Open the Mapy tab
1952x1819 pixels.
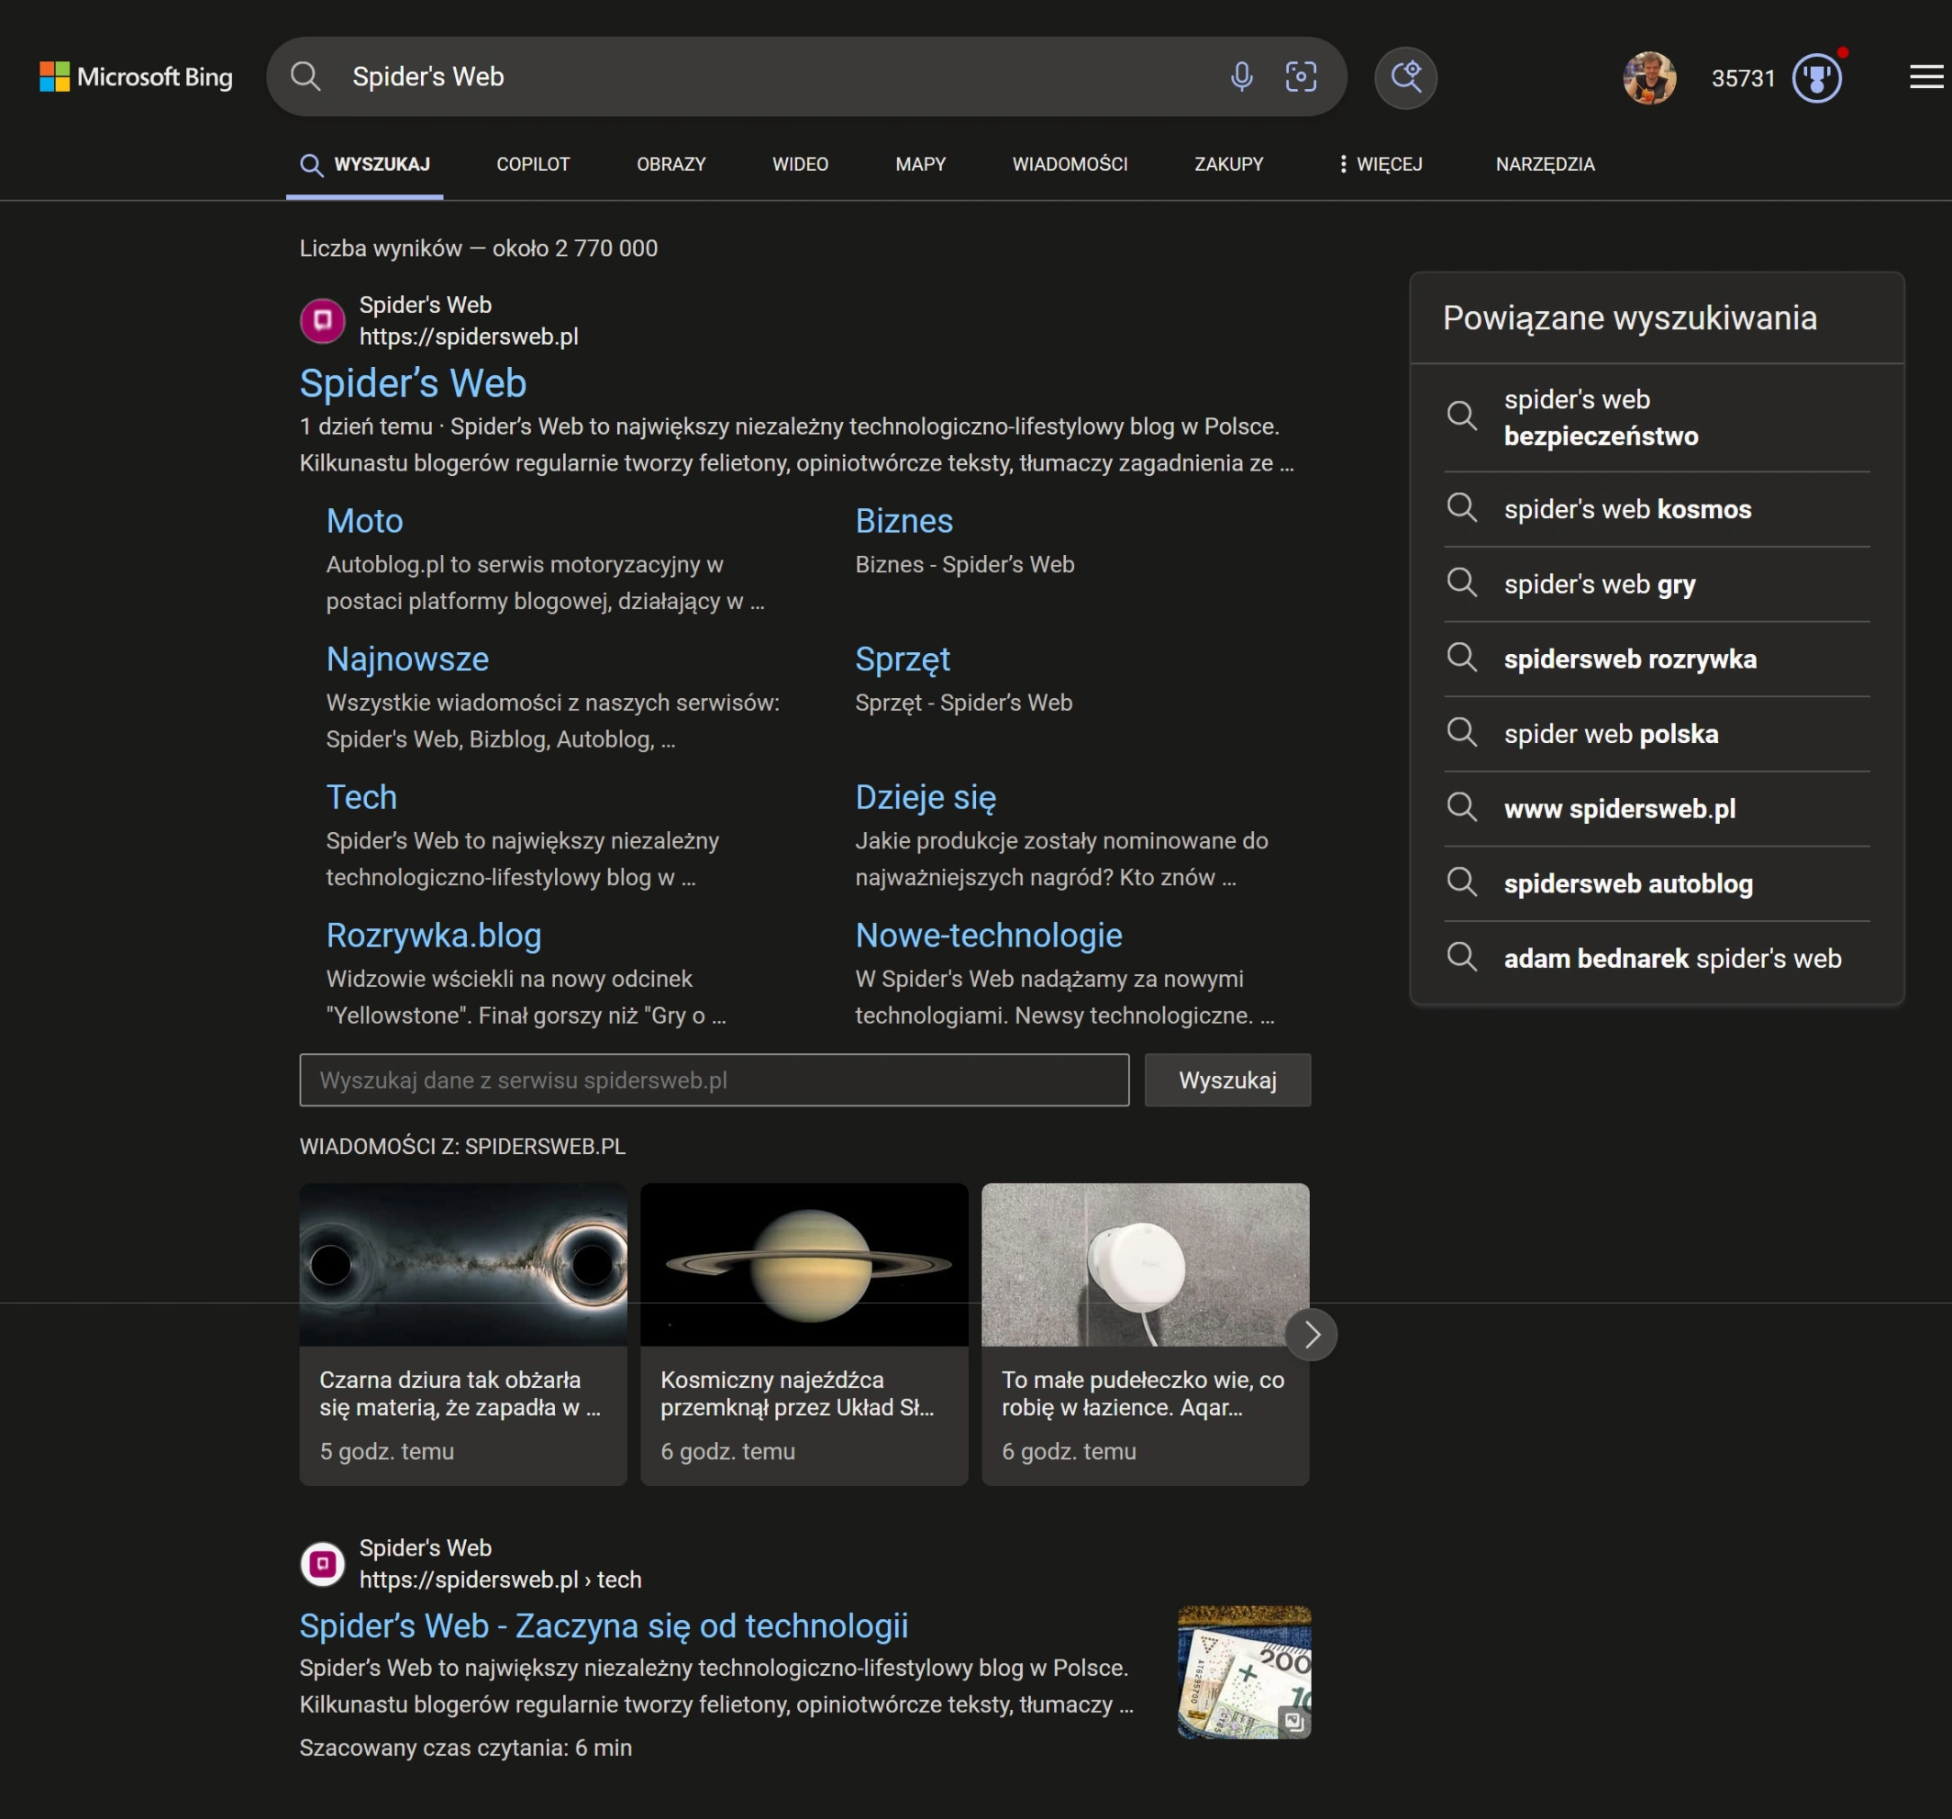click(920, 164)
